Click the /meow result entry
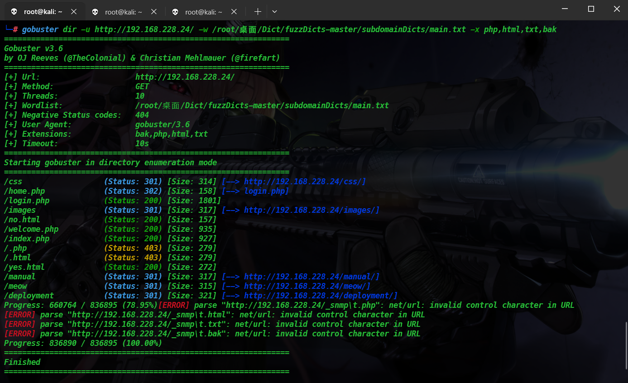 point(15,286)
